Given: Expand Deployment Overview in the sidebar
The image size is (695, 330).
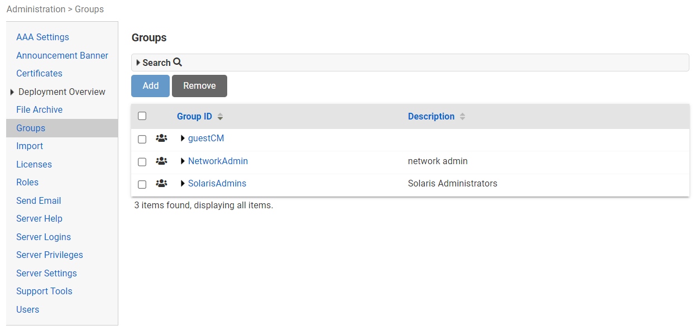Looking at the screenshot, I should pyautogui.click(x=12, y=92).
